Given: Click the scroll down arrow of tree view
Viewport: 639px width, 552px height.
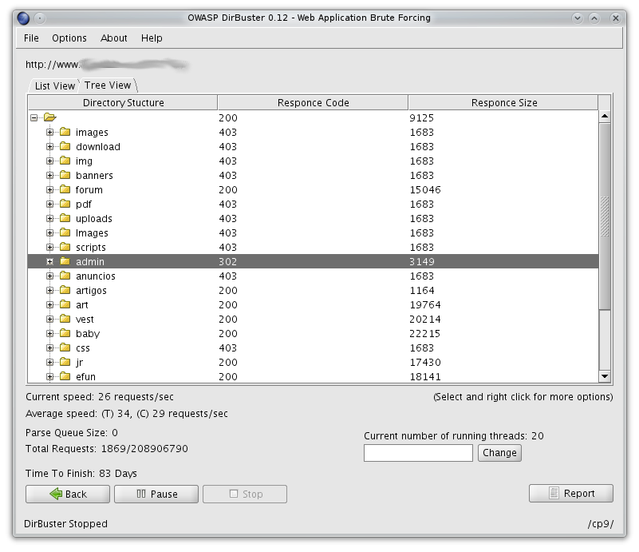Looking at the screenshot, I should (605, 376).
